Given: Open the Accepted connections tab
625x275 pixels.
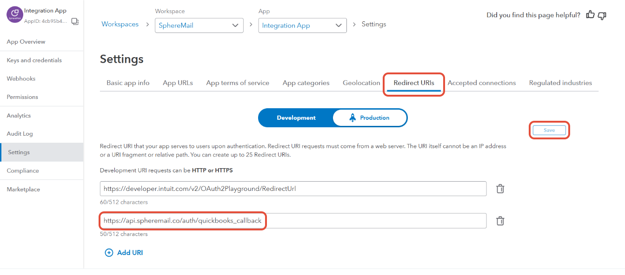Looking at the screenshot, I should [x=482, y=83].
